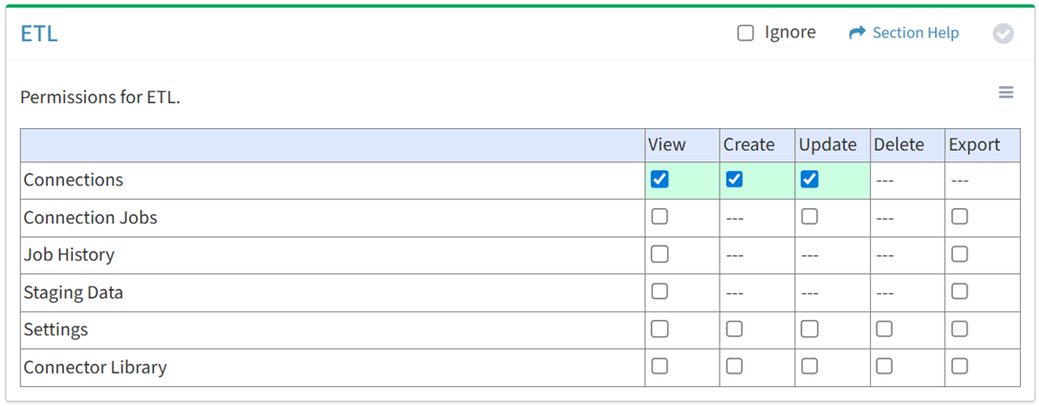Check View permission for Connector Library
1039x406 pixels.
[x=660, y=366]
